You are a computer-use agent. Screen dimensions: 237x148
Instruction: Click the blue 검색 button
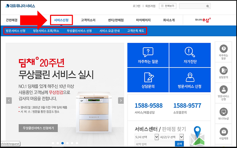pyautogui.click(x=179, y=144)
